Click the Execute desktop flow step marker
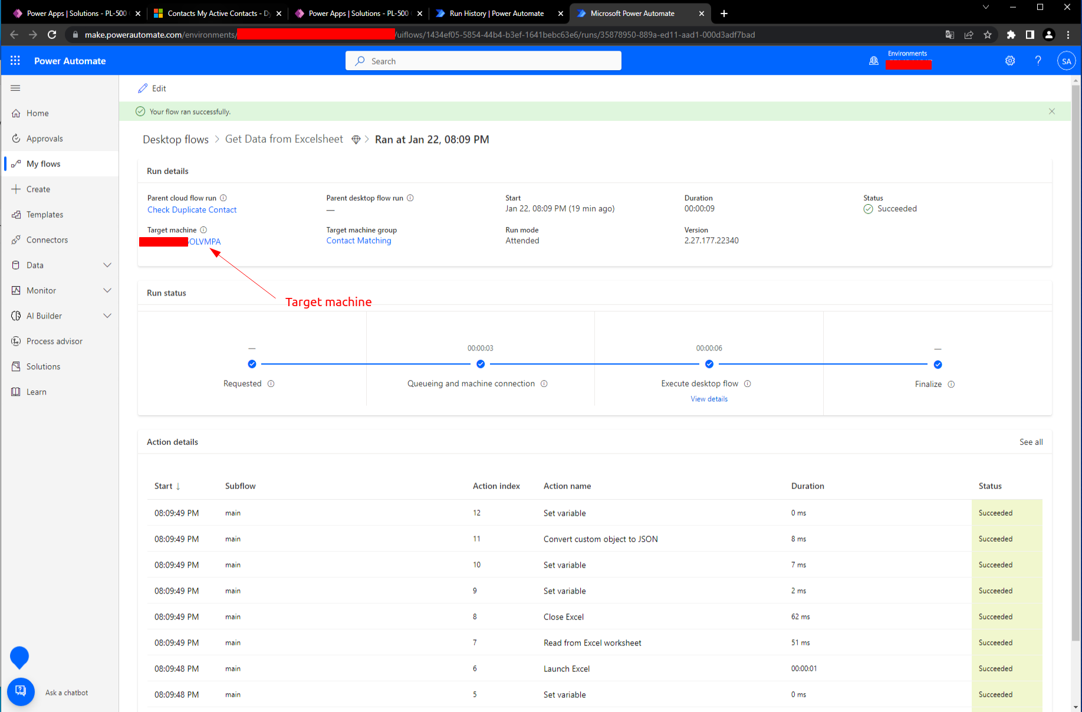The image size is (1082, 712). pyautogui.click(x=709, y=365)
